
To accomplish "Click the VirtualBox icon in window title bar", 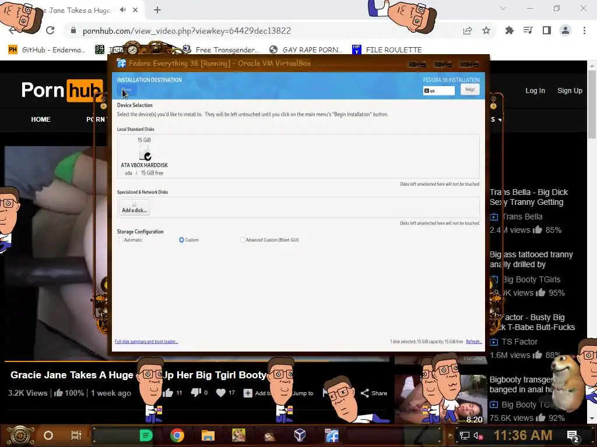I will [121, 63].
